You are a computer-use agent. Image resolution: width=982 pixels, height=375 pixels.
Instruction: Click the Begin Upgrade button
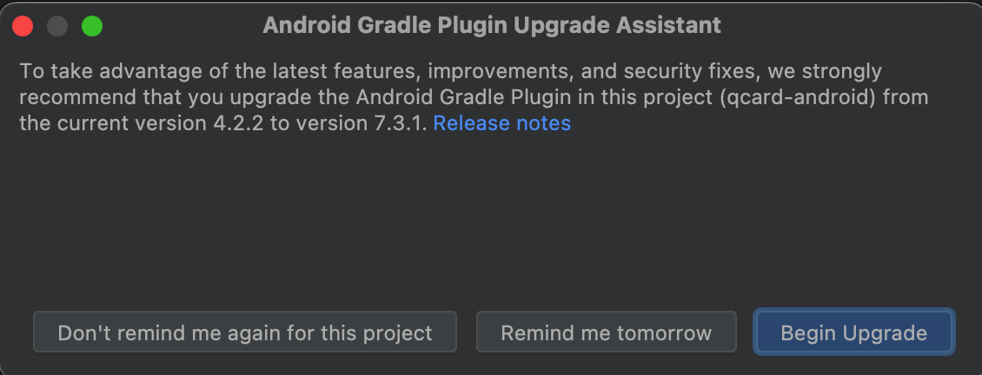click(853, 332)
